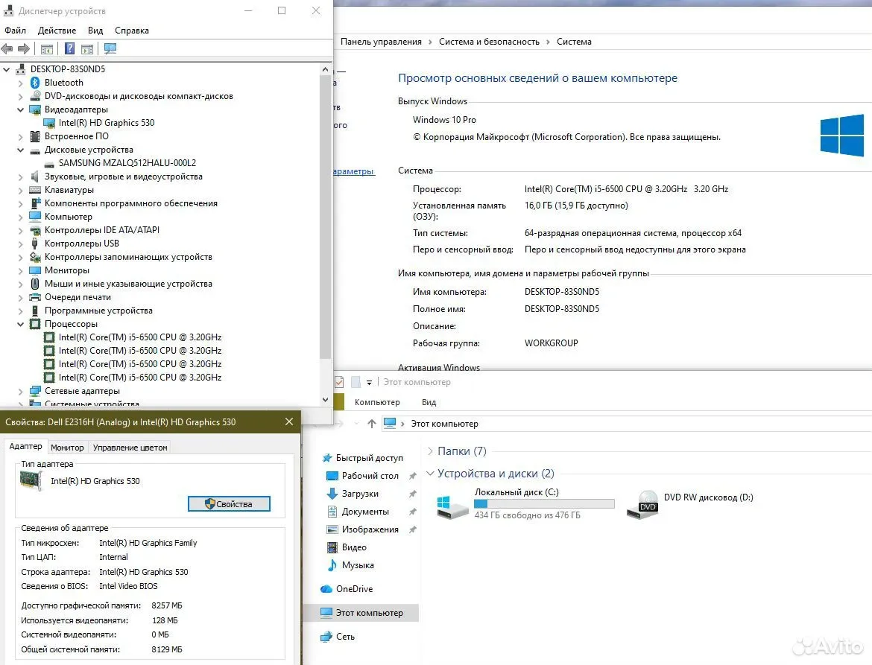
Task: Close the Dell E2316H properties dialog
Action: point(288,421)
